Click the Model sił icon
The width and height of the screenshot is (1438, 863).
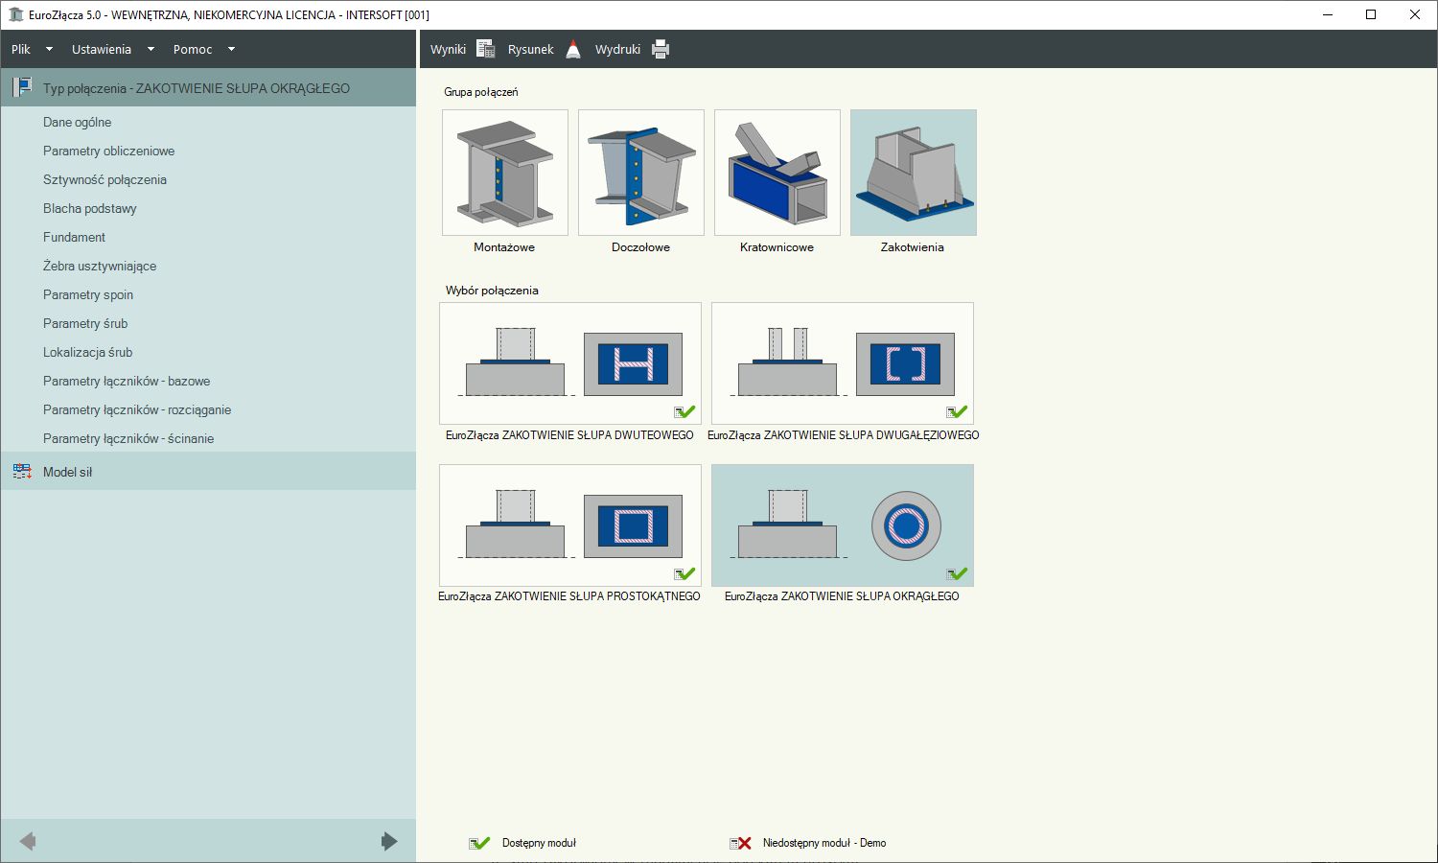[x=22, y=471]
